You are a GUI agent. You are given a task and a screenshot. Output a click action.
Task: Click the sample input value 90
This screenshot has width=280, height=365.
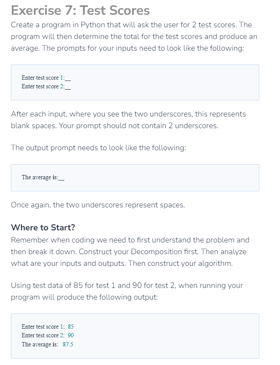[71, 335]
